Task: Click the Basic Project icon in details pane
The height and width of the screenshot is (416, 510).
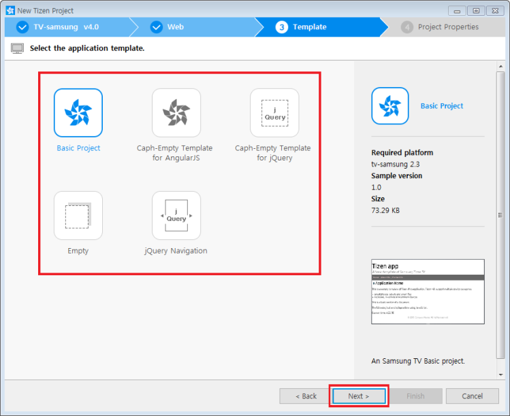Action: [x=390, y=106]
